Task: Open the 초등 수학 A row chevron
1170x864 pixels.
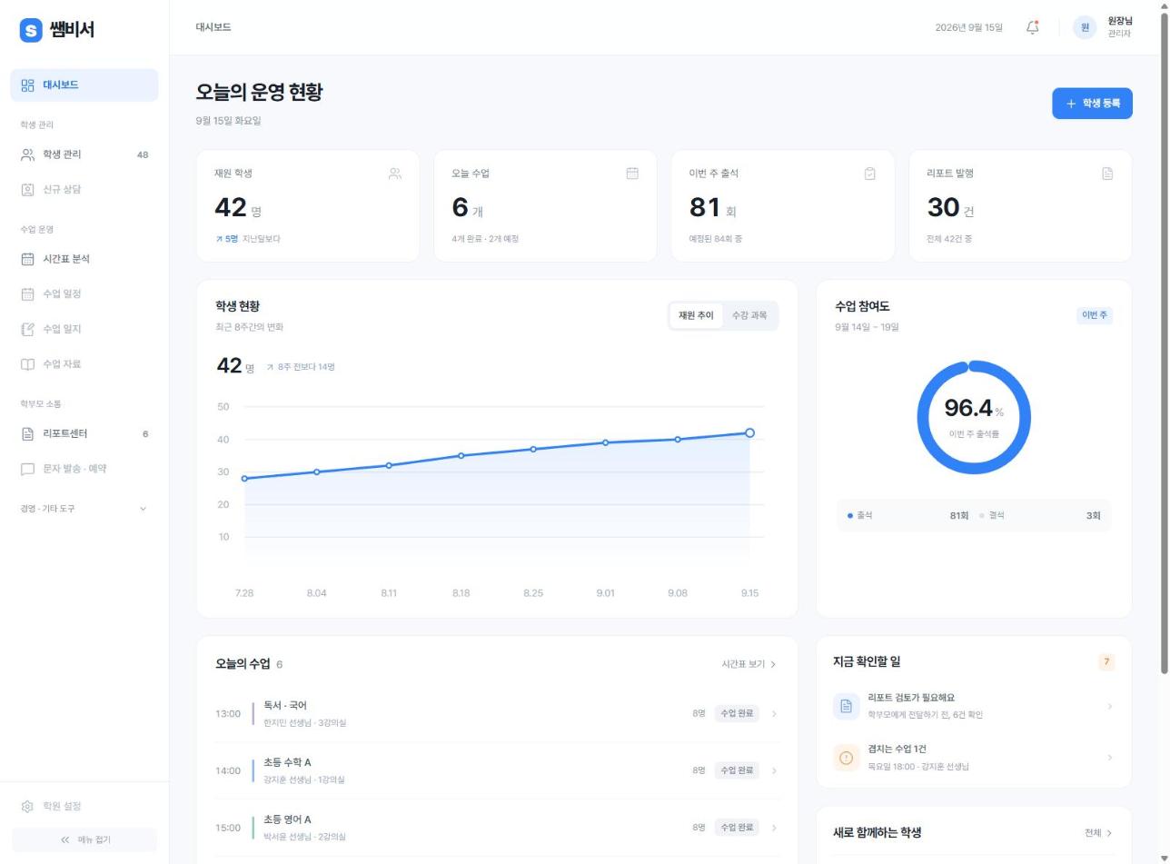Action: tap(774, 771)
